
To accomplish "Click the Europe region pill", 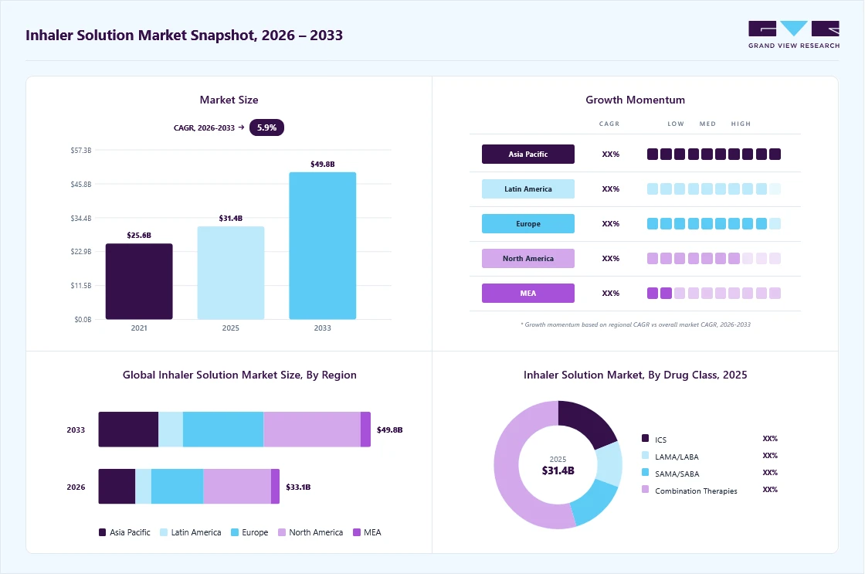I will 528,223.
